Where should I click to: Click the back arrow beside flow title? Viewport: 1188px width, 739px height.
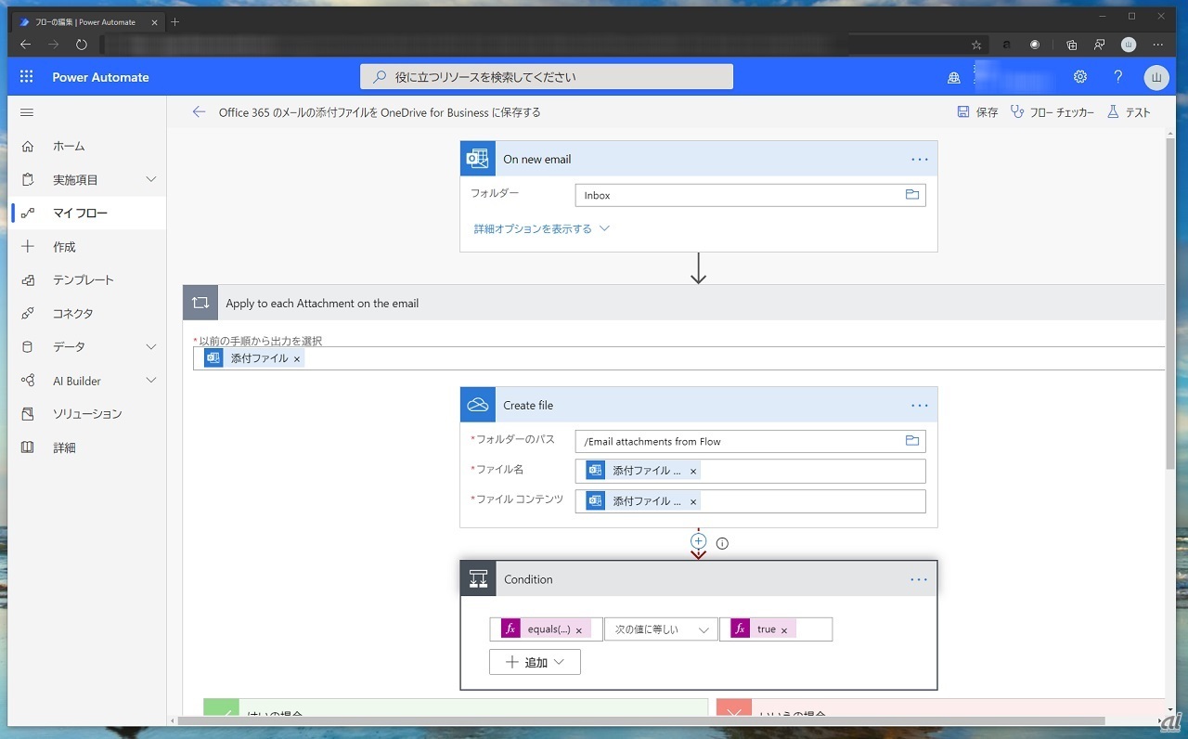tap(199, 111)
